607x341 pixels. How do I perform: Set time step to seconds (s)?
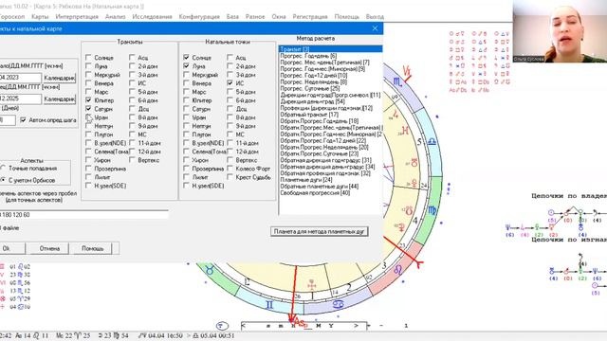coord(268,326)
